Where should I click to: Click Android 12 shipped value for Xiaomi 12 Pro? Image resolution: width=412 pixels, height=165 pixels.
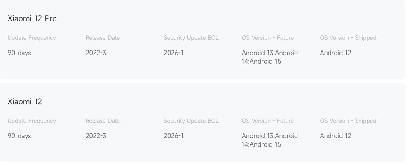[x=335, y=53]
